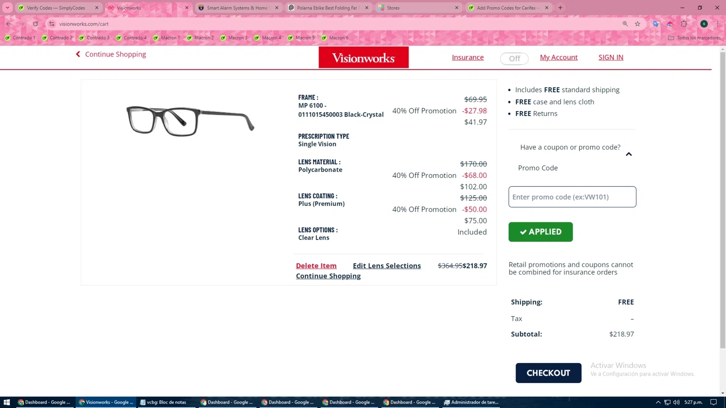Image resolution: width=726 pixels, height=408 pixels.
Task: Open the Windows Start menu
Action: click(7, 402)
